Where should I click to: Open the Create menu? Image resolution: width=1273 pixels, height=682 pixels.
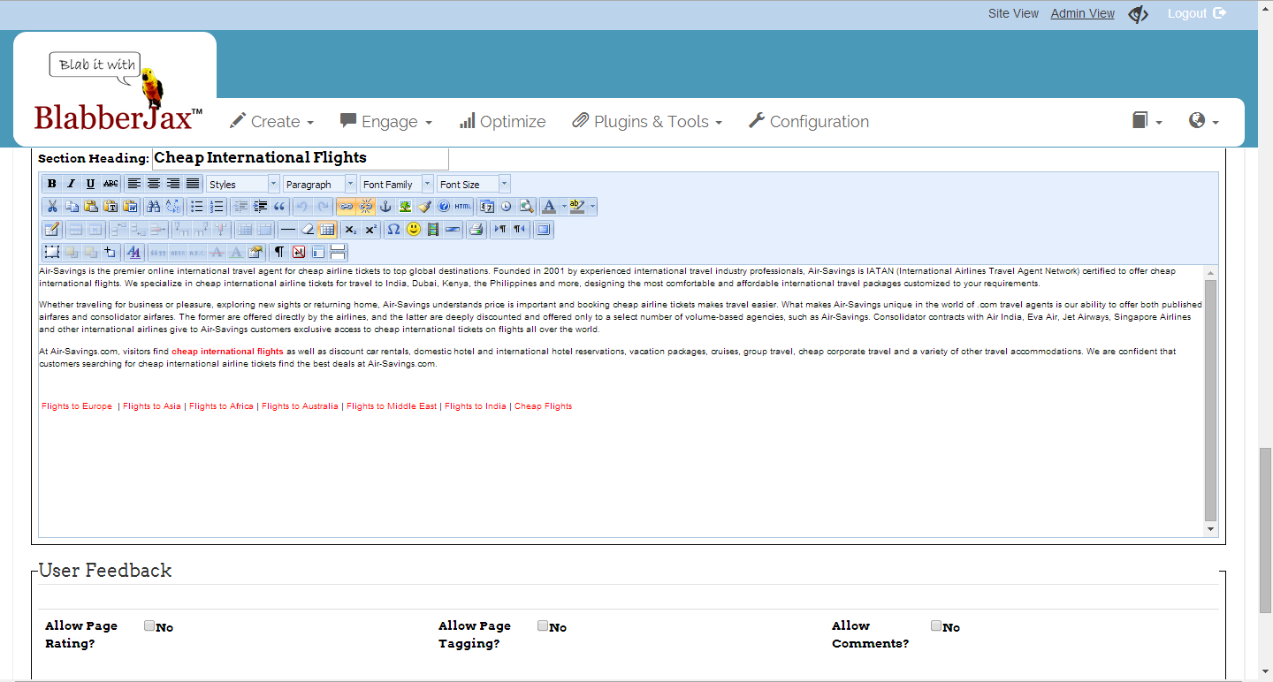point(271,122)
